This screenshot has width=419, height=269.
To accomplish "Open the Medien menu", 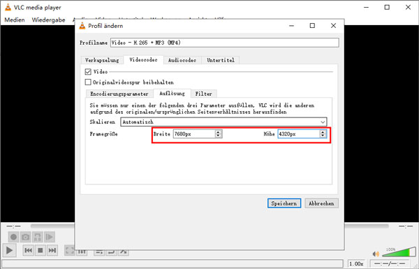I will point(15,20).
